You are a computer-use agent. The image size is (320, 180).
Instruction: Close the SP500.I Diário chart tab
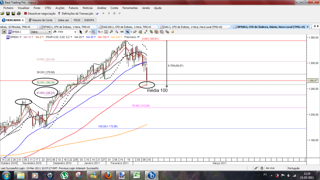(x=308, y=27)
